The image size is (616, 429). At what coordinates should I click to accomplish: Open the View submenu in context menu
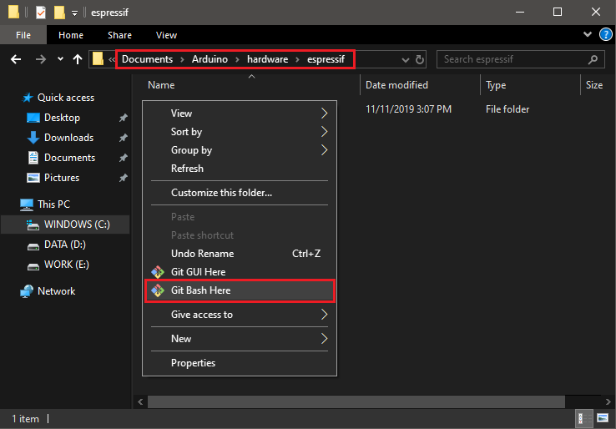pos(240,114)
